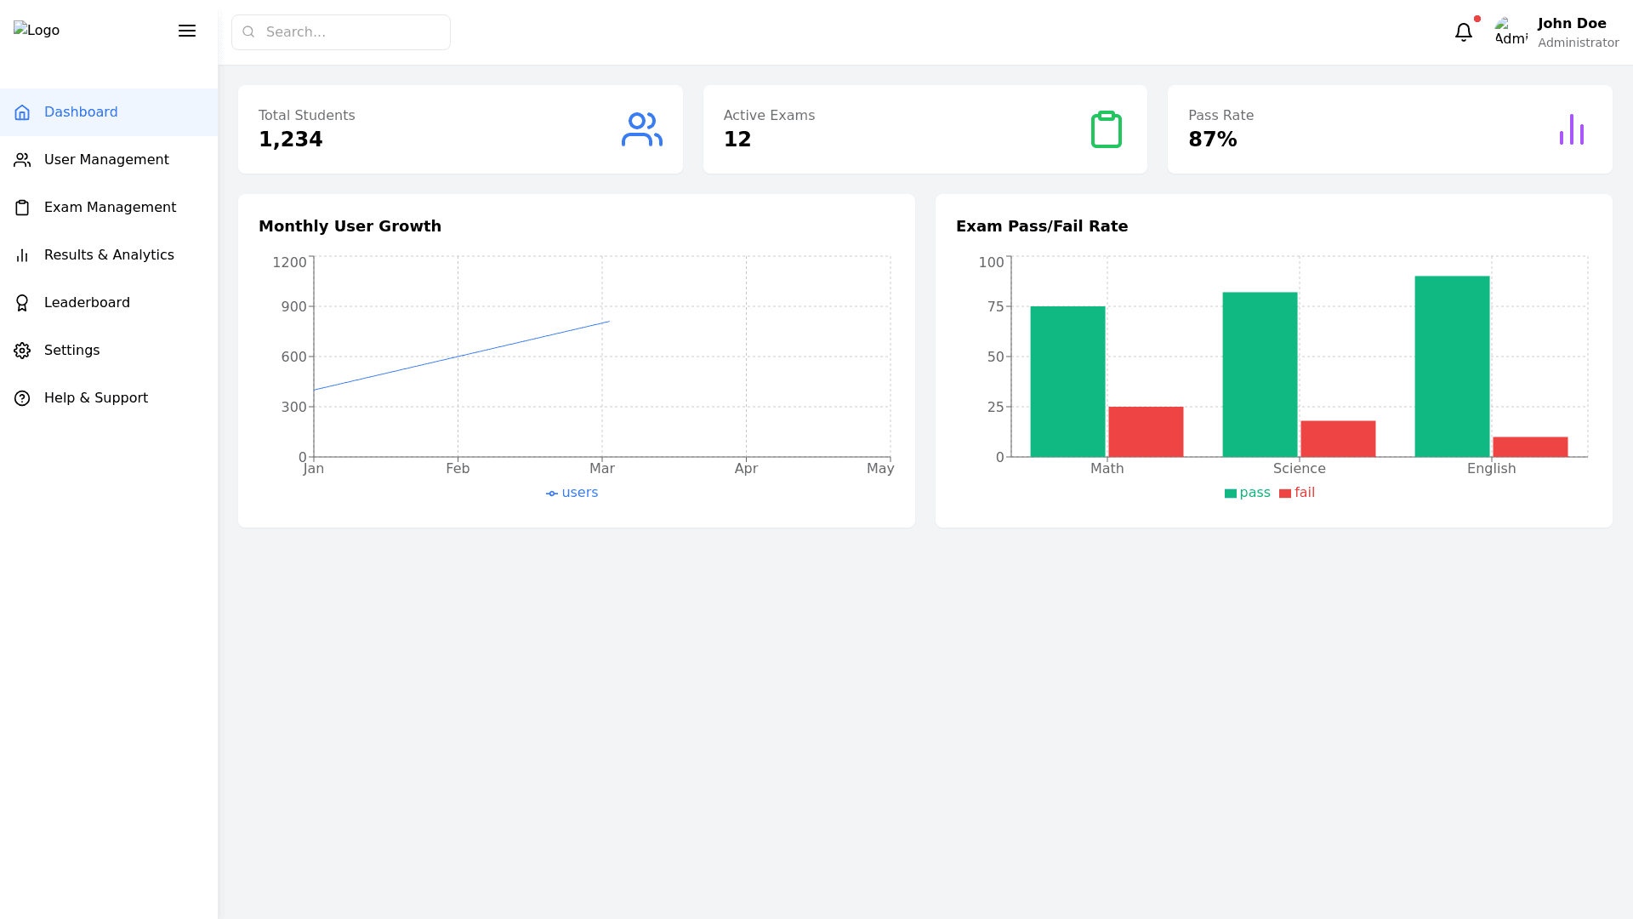Viewport: 1633px width, 919px height.
Task: Click the gear icon beside Settings
Action: [22, 351]
